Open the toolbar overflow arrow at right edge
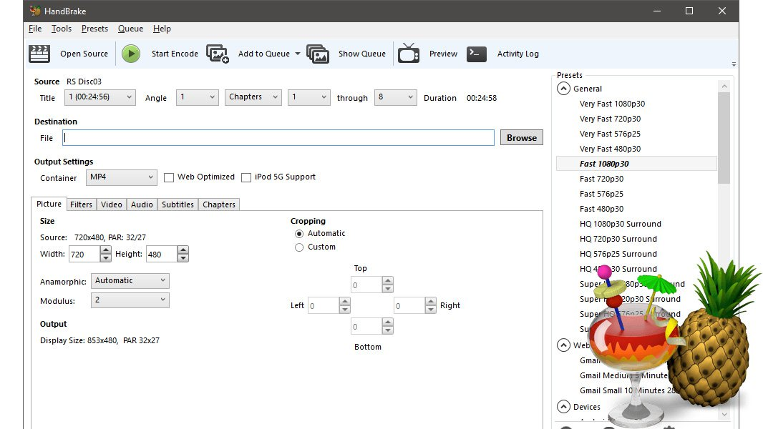Screen dimensions: 763x429 click(x=734, y=64)
